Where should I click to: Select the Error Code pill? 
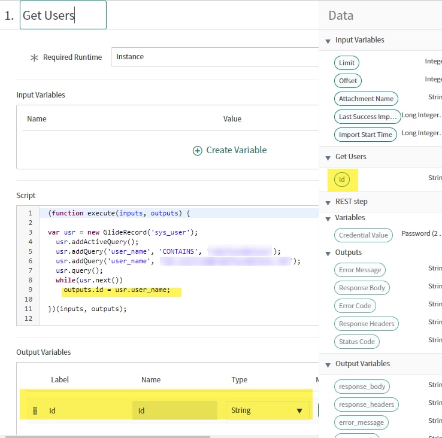tap(355, 306)
